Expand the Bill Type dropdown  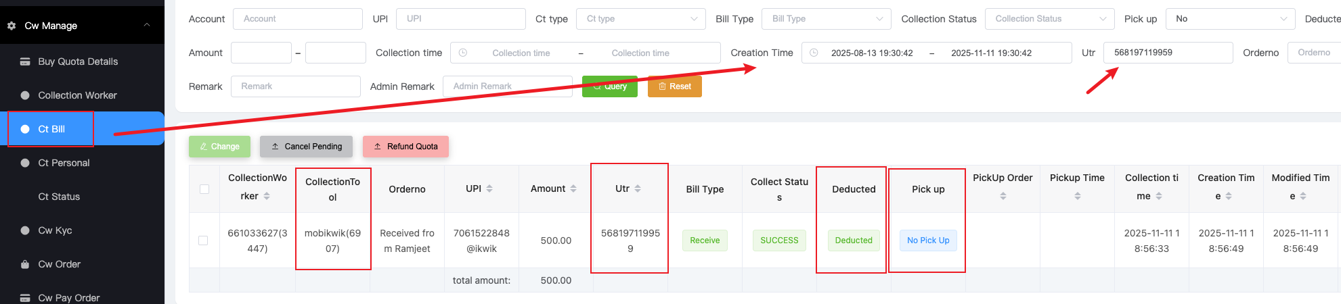tap(826, 19)
